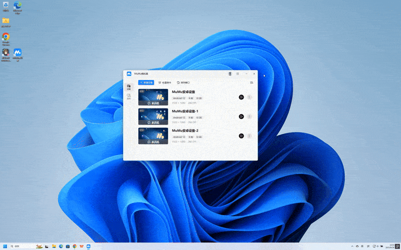The height and width of the screenshot is (250, 401).
Task: Start the MuMu安卓设备 emulator with play button
Action: coord(241,97)
